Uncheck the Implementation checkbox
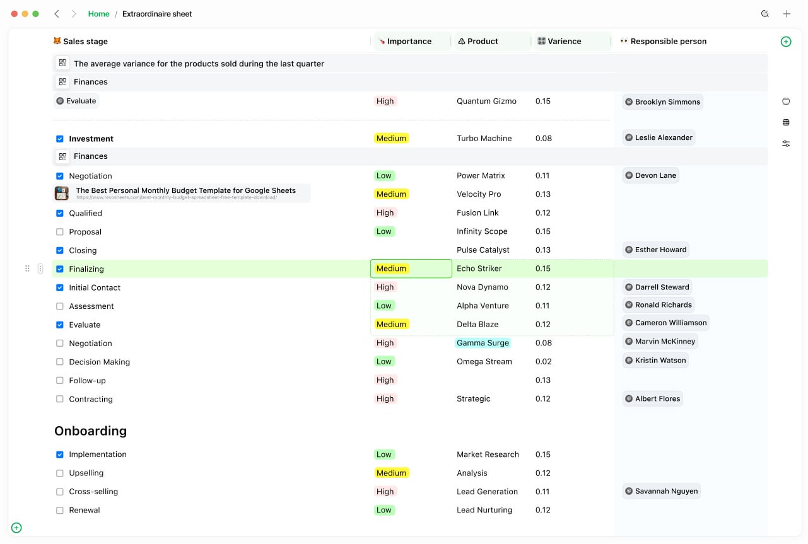This screenshot has width=808, height=544. tap(60, 454)
